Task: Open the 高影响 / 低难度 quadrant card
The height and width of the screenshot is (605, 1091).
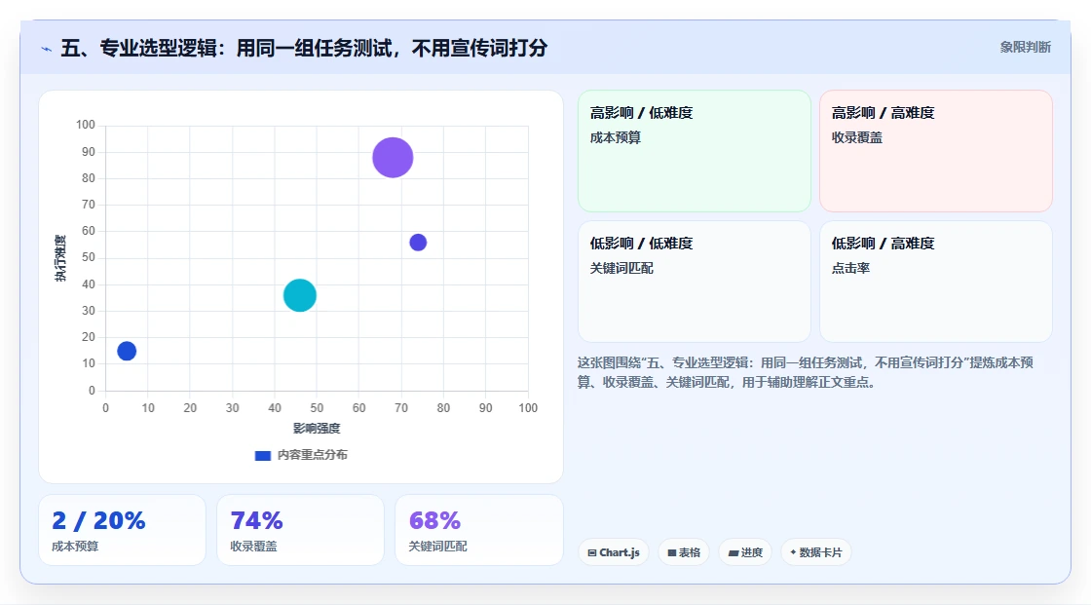Action: 695,151
